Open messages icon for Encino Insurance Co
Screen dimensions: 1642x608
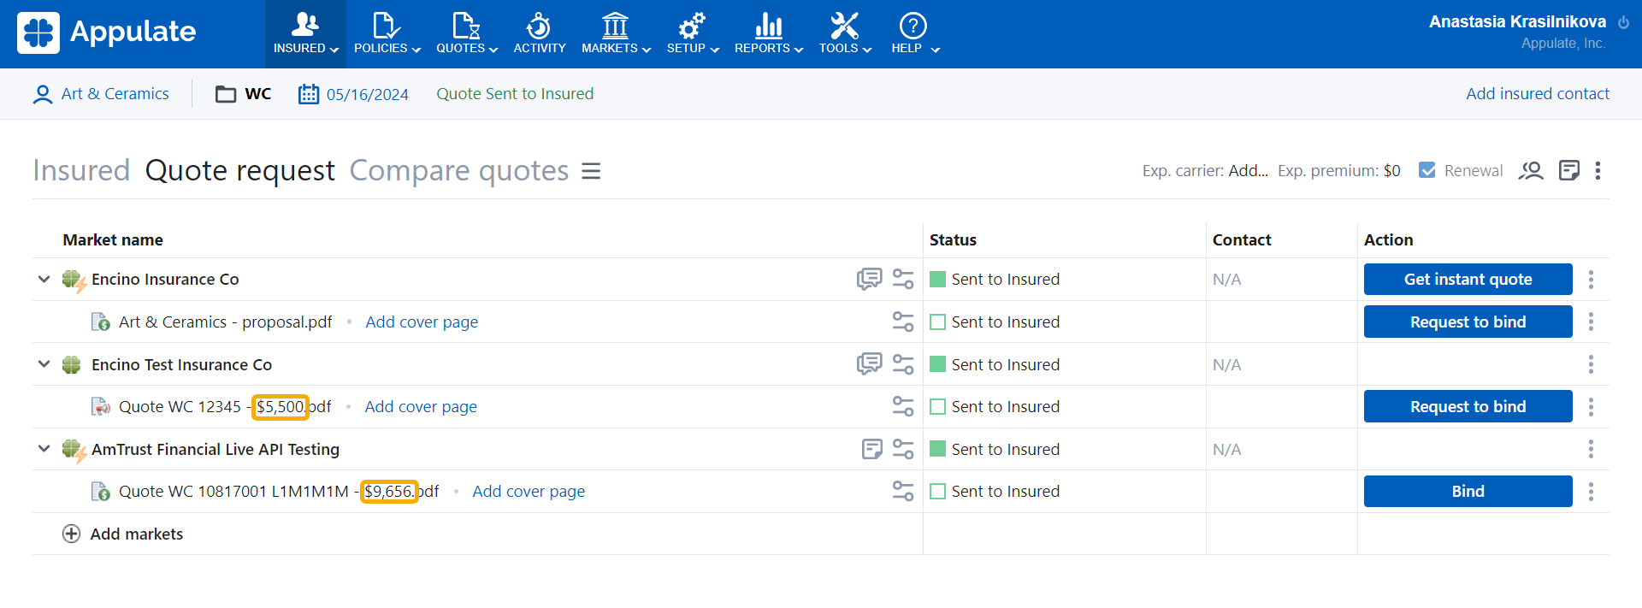(869, 279)
